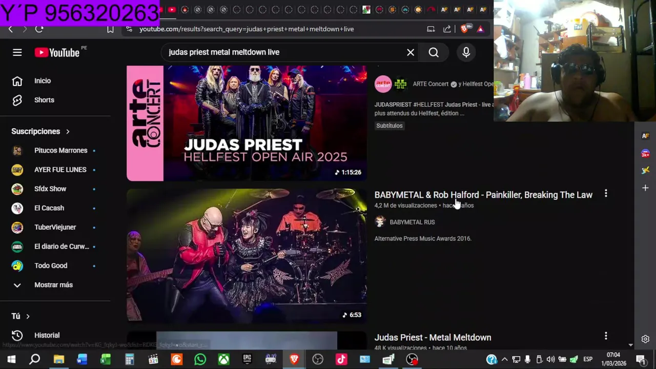The width and height of the screenshot is (656, 369).
Task: Open Epic Games Launcher from the taskbar
Action: 247,359
